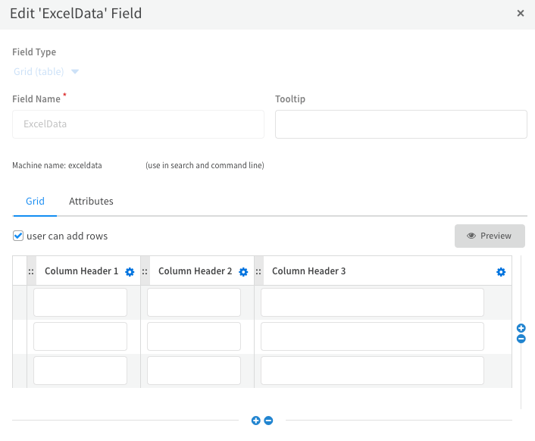Click the Column Header 3 gear icon
The image size is (535, 441).
point(501,272)
